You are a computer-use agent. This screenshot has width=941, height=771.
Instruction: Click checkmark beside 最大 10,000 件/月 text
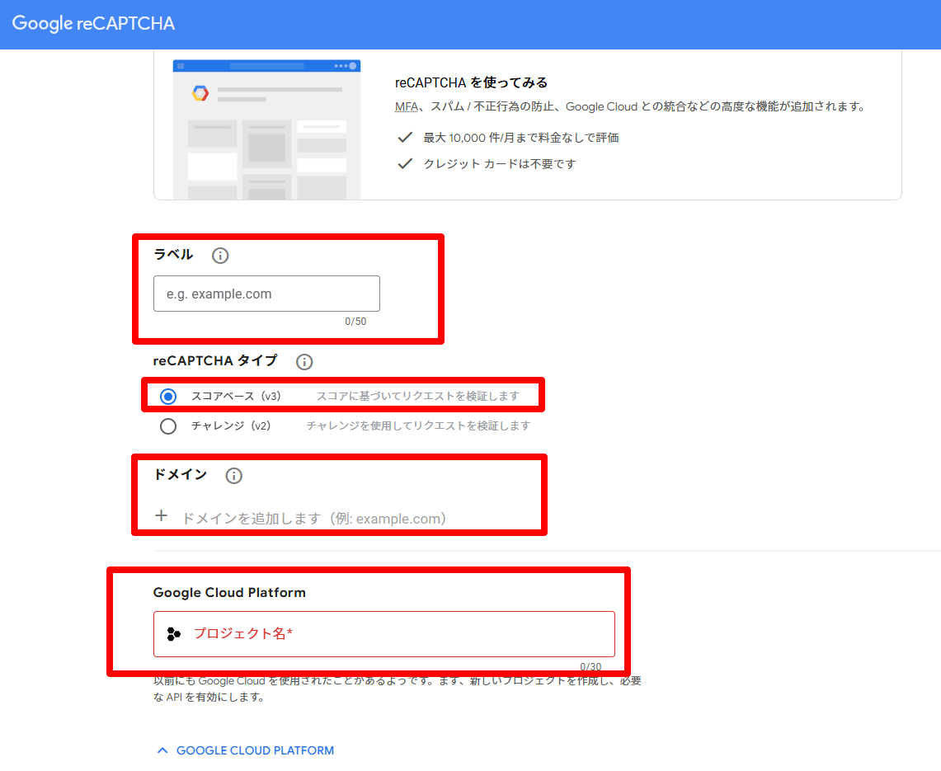point(405,138)
